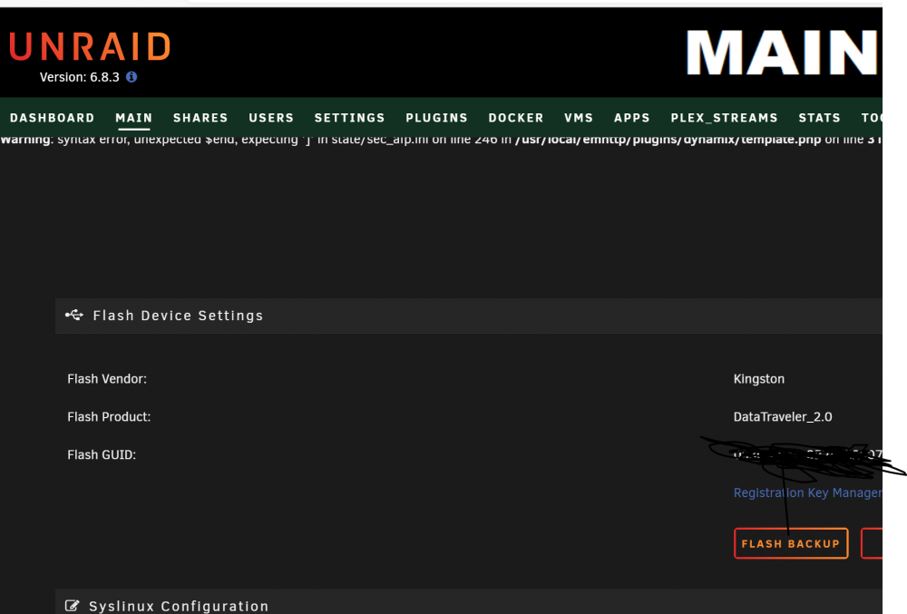Select the Main tab
907x614 pixels.
(133, 118)
